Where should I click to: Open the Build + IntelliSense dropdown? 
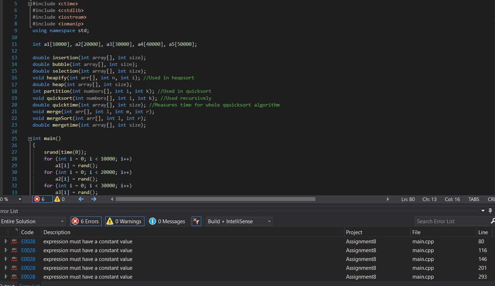[x=239, y=221]
